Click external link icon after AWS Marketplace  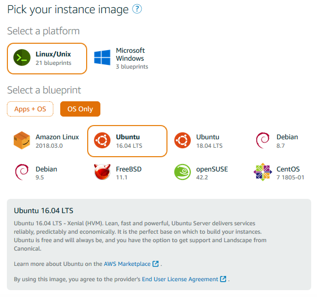155,264
